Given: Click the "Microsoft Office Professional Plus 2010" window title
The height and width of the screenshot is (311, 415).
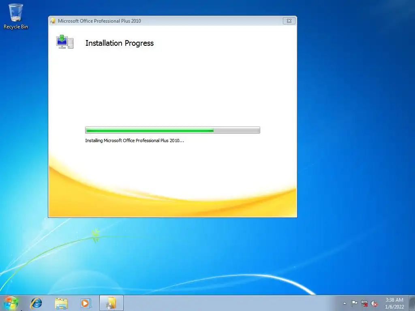Looking at the screenshot, I should point(99,21).
